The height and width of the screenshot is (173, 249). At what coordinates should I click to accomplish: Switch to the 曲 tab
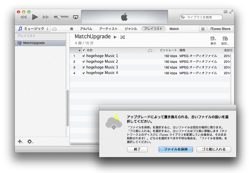tap(72, 29)
